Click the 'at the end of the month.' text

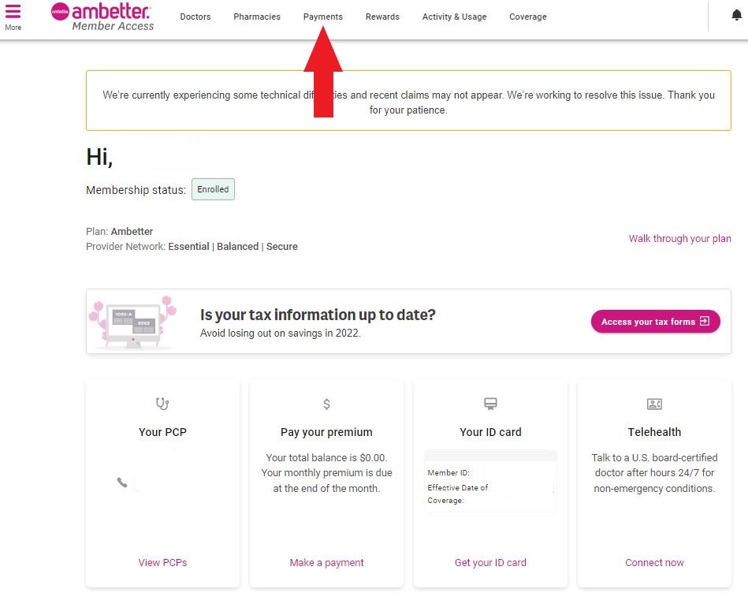326,489
